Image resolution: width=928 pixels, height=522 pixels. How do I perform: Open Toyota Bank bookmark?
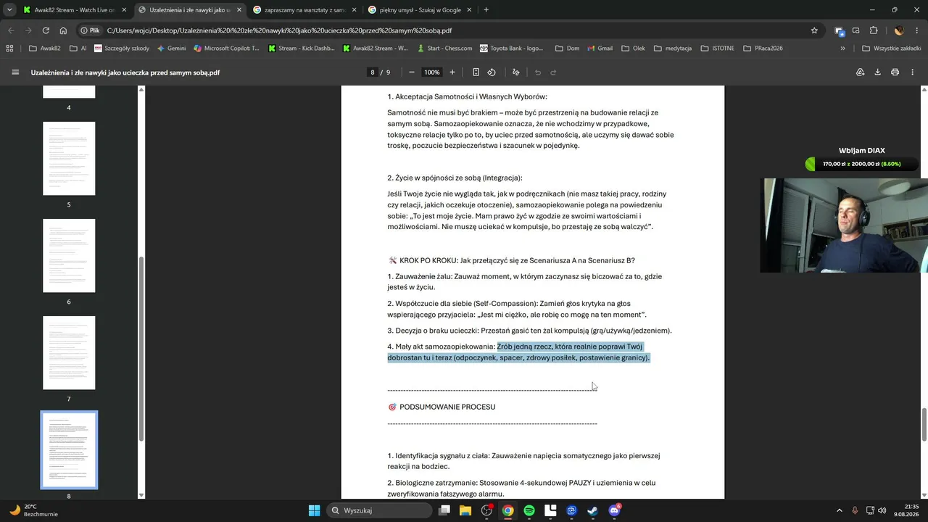coord(511,49)
